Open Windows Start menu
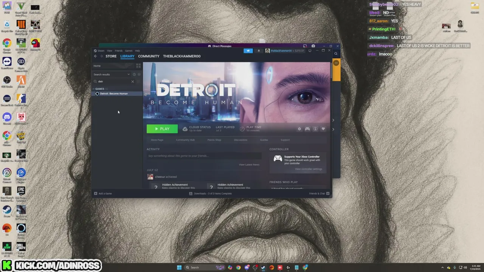Viewport: 484px width, 272px height. tap(179, 267)
